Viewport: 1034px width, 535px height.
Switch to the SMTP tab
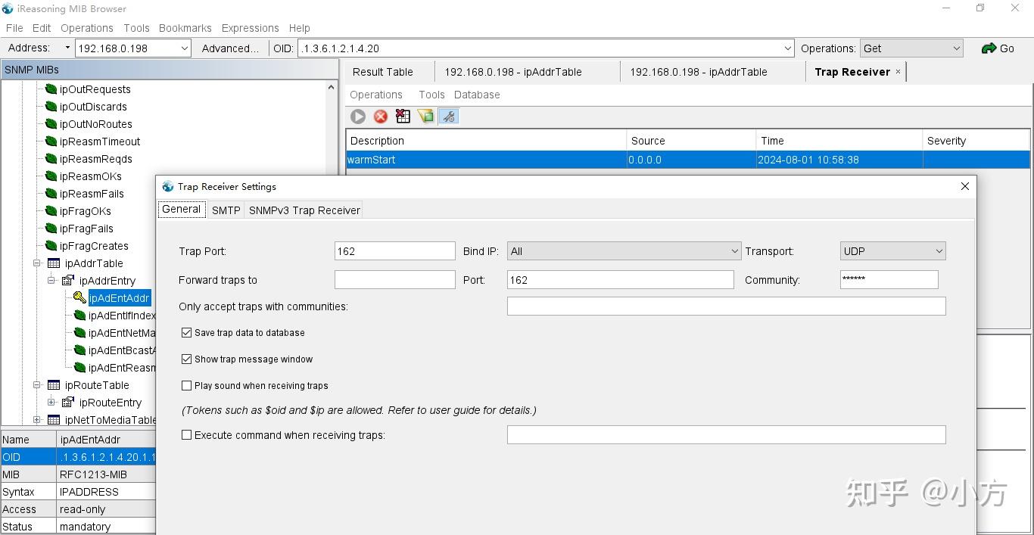[x=226, y=210]
